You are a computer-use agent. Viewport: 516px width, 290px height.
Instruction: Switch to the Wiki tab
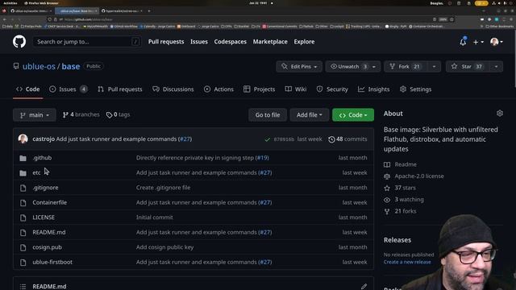pos(296,89)
